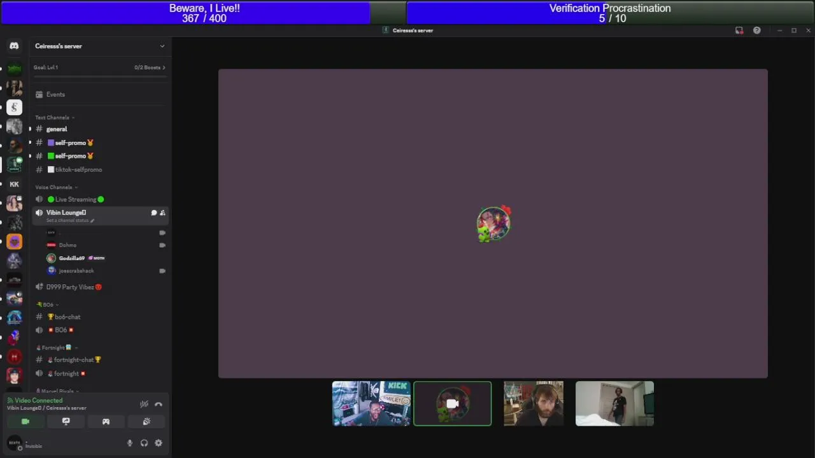The height and width of the screenshot is (458, 815).
Task: Open the inbox icon in title bar
Action: pos(739,31)
